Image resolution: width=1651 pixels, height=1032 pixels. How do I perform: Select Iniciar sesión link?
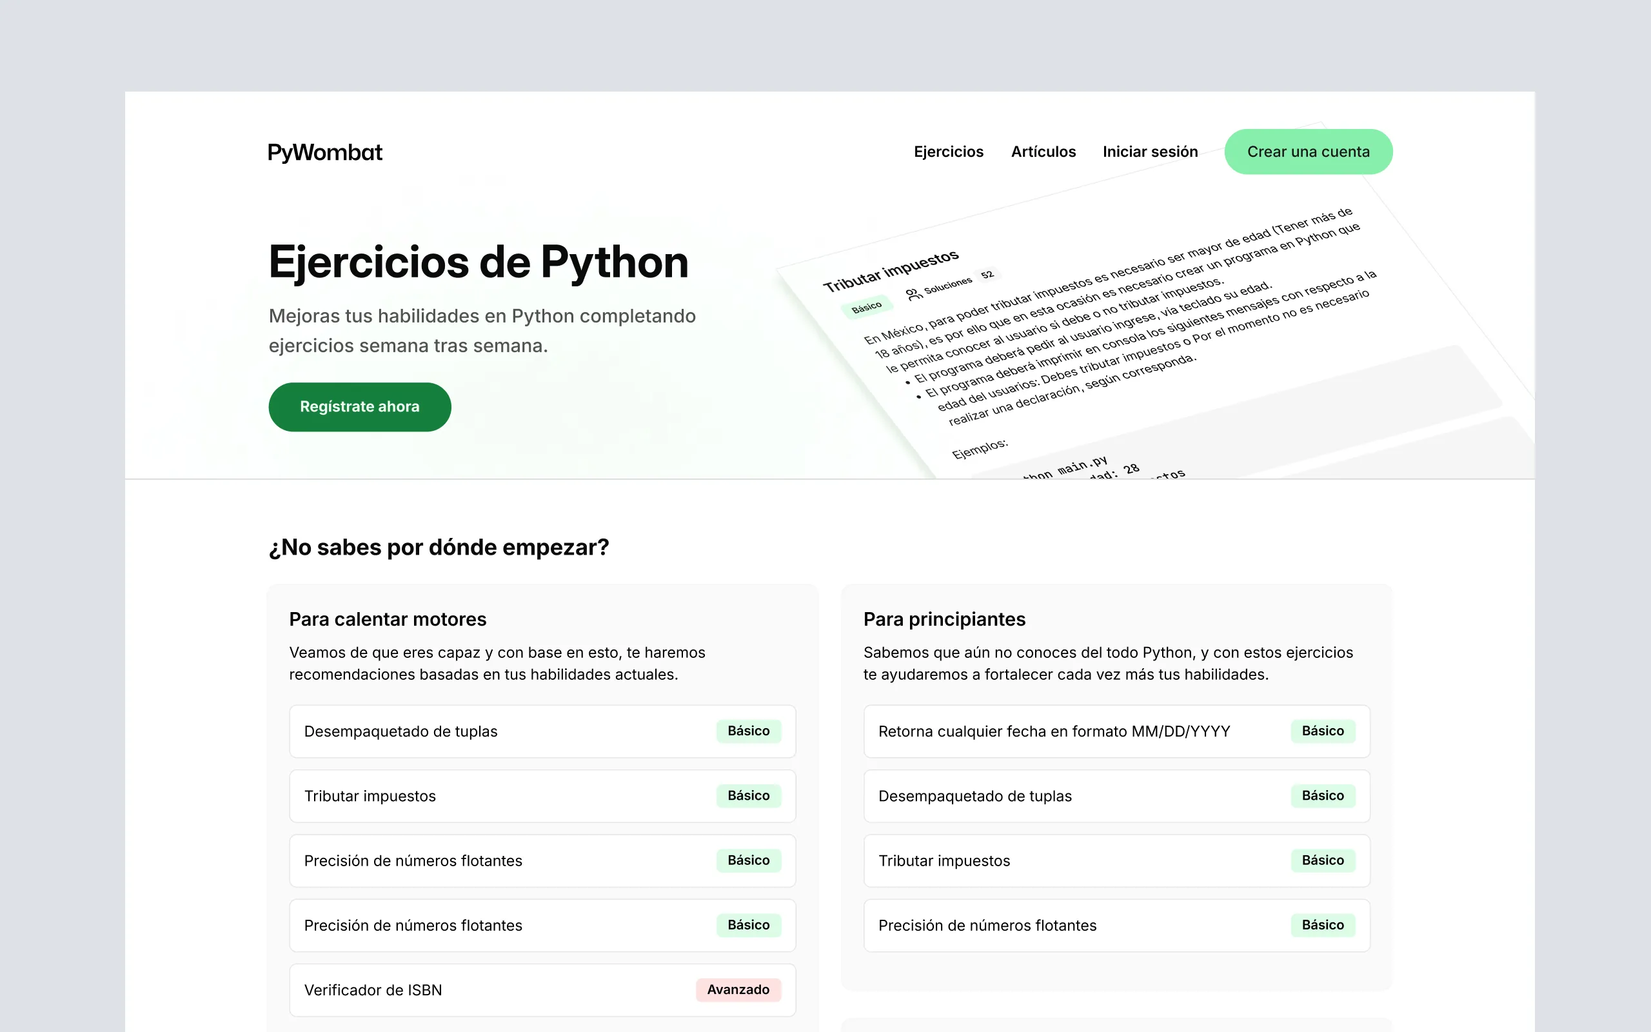click(1149, 151)
